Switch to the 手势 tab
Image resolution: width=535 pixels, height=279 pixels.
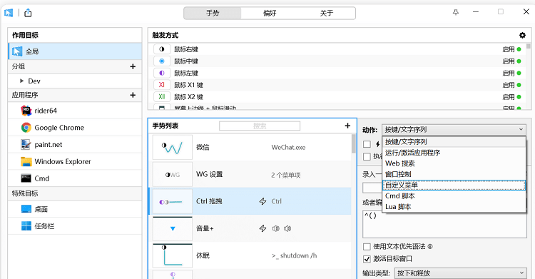213,13
